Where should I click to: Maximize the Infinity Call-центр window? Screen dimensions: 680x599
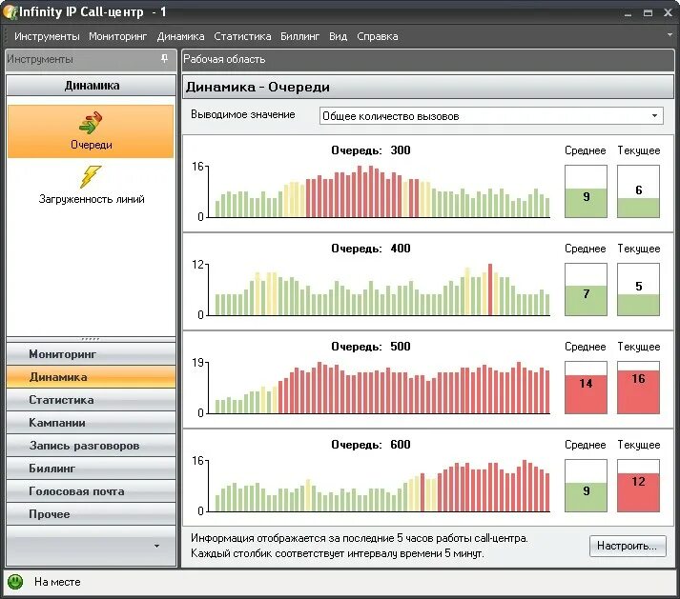point(648,13)
